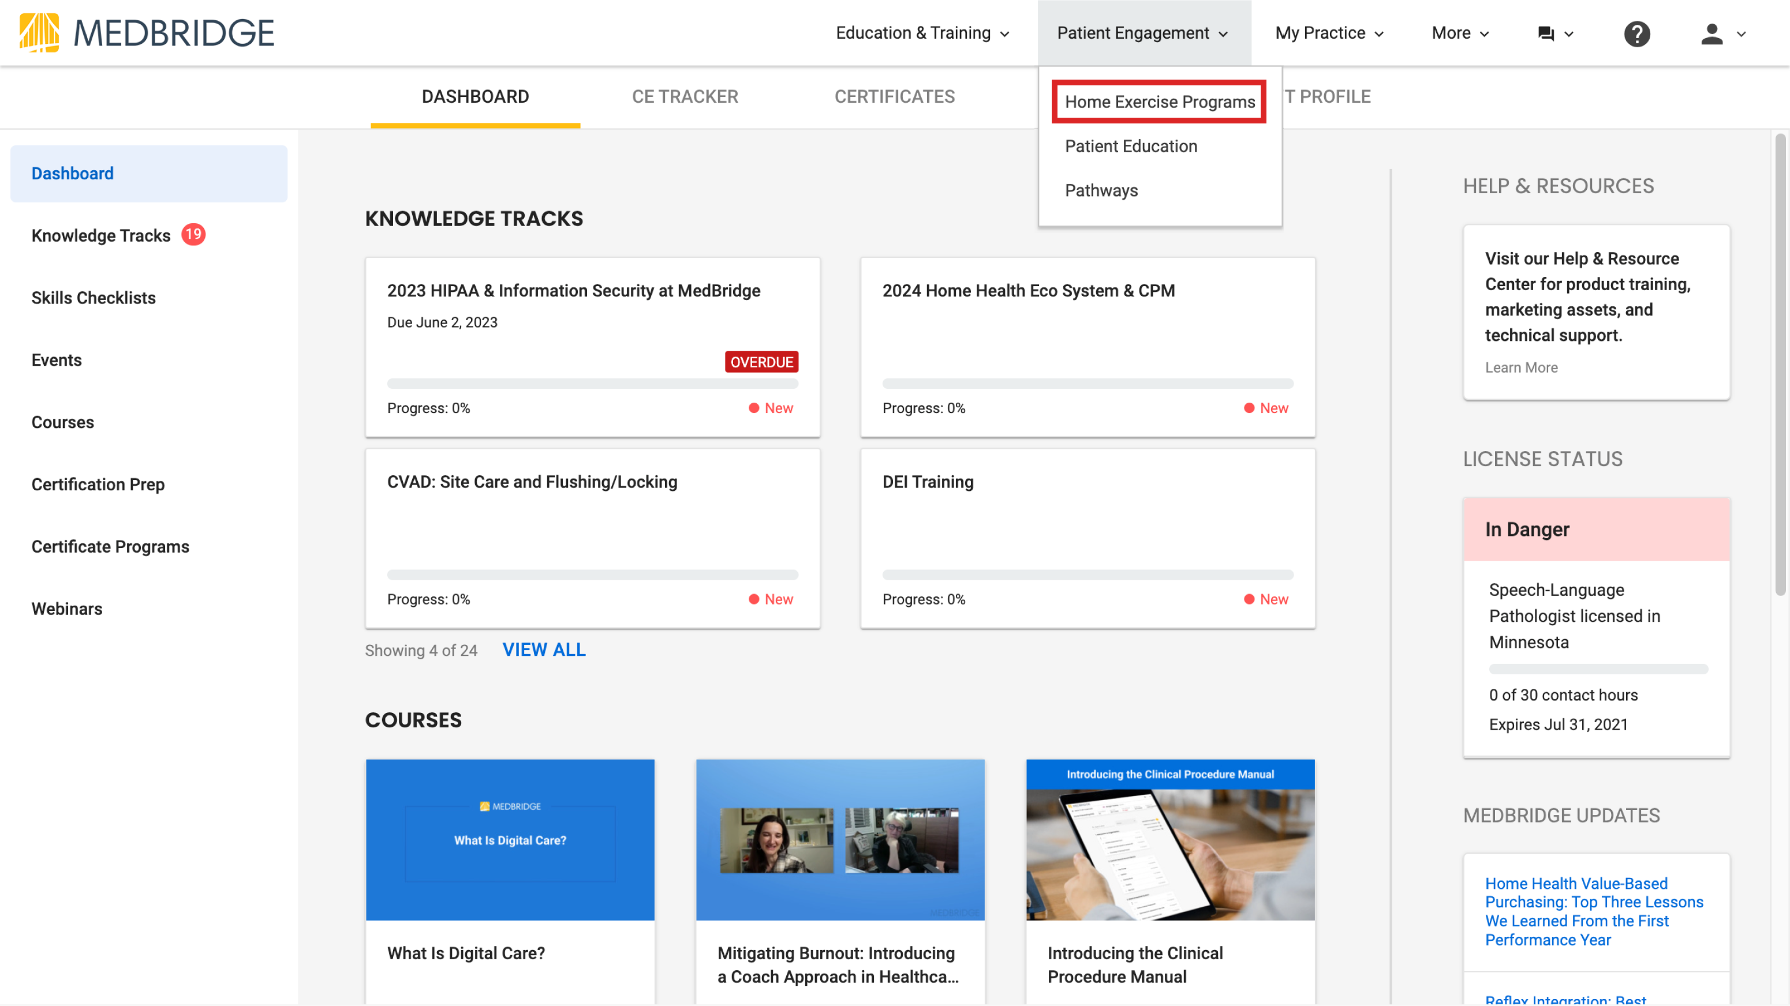Viewport: 1790px width, 1006px height.
Task: Switch to the Dashboard tab
Action: 475,96
